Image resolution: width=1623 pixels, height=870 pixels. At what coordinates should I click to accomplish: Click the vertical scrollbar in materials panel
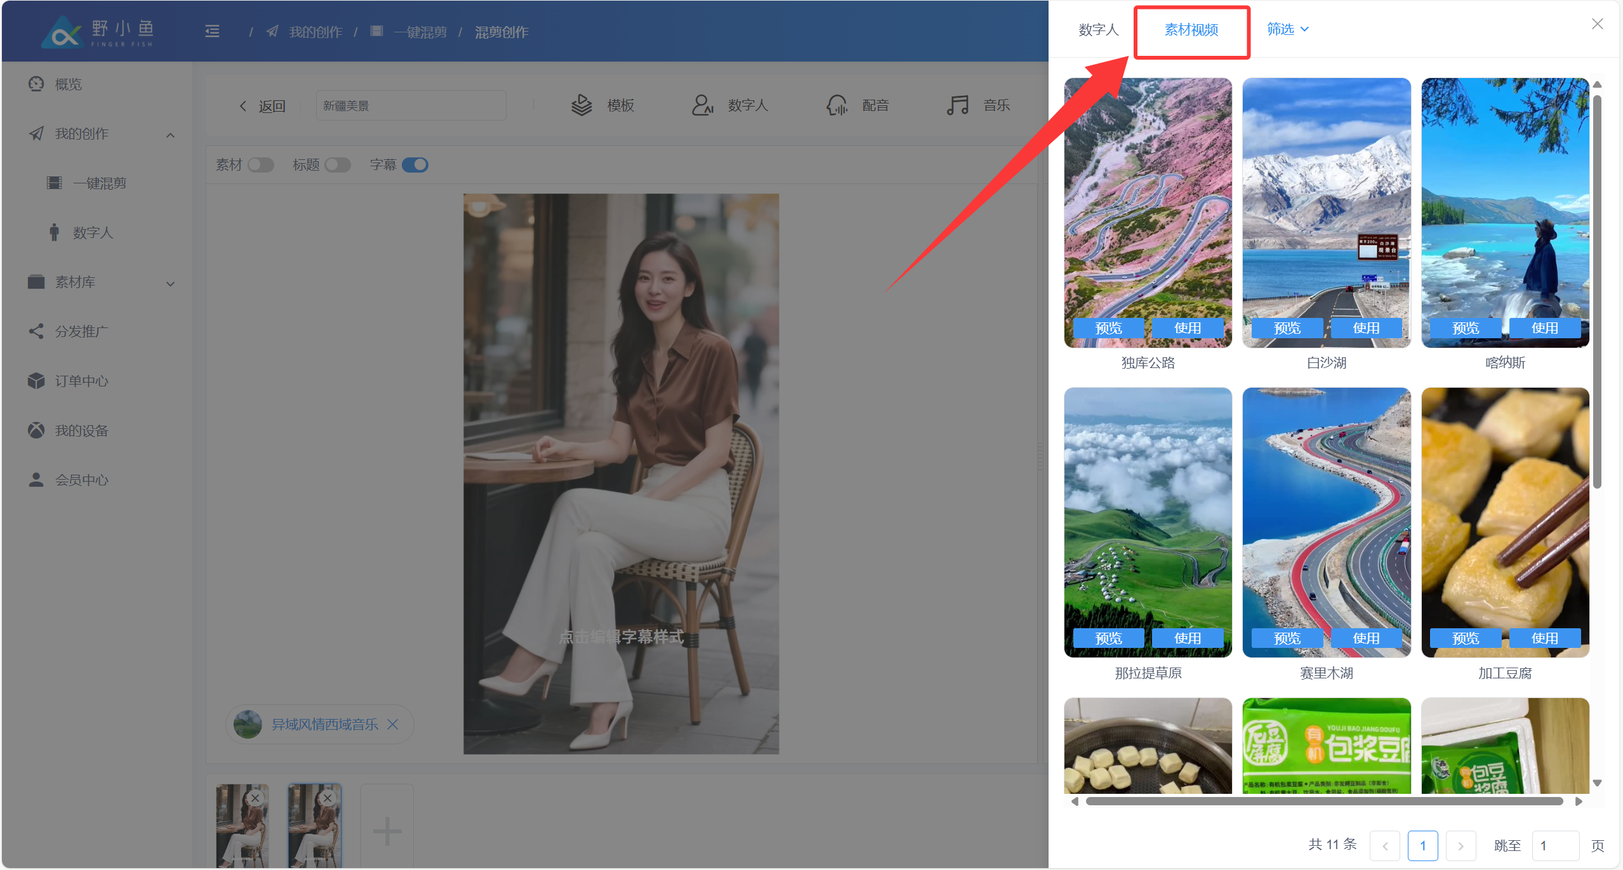(1597, 292)
